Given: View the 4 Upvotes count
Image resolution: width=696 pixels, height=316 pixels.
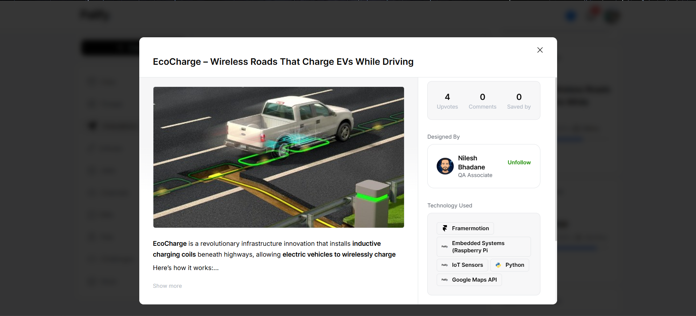Looking at the screenshot, I should tap(447, 101).
